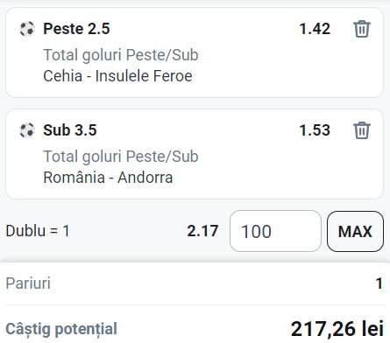390x343 pixels.
Task: Click the Pariuri row label
Action: click(28, 283)
